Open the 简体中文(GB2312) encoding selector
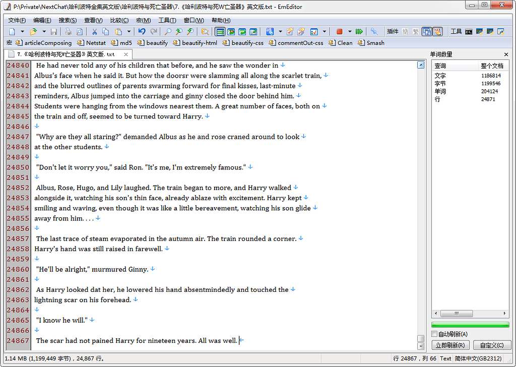Viewport: 516px width, 367px height. [x=478, y=358]
